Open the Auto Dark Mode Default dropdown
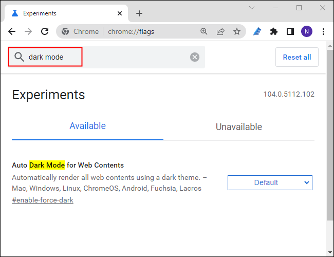 coord(270,182)
